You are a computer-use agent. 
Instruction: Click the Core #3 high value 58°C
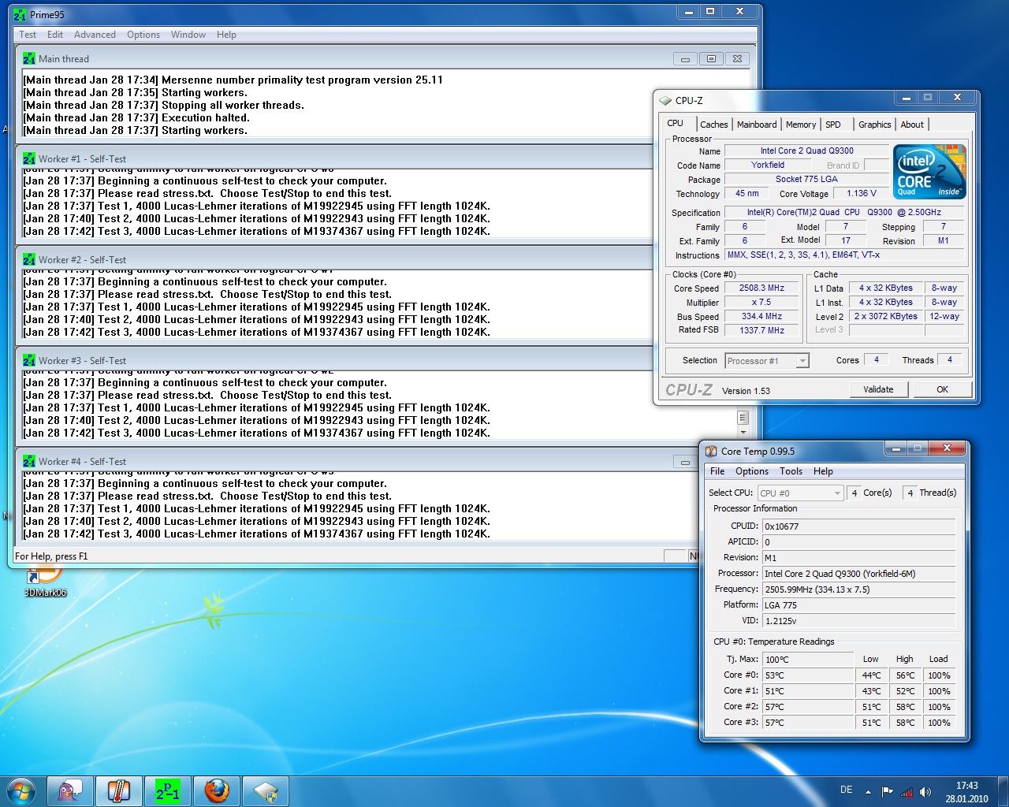point(905,723)
